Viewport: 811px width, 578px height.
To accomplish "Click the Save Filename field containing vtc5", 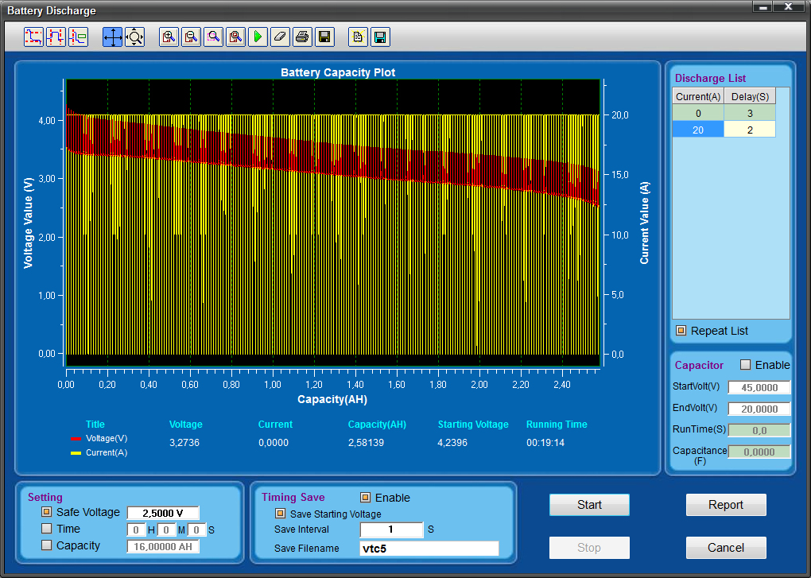I will click(x=429, y=549).
